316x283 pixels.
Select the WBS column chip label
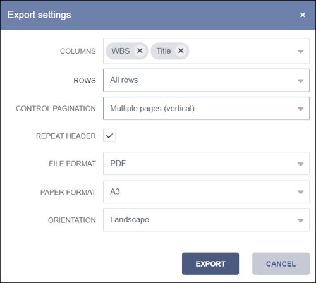[x=121, y=51]
